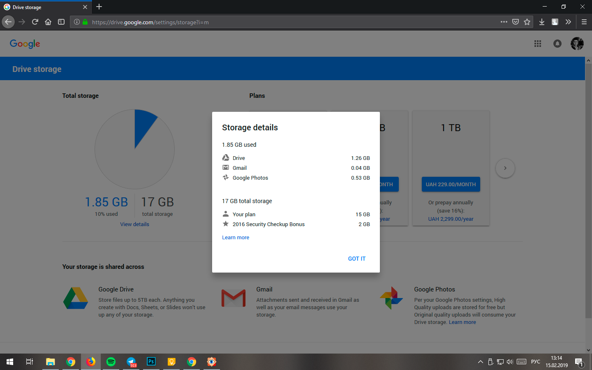Click the 15 GB plan value
This screenshot has width=592, height=370.
point(363,214)
